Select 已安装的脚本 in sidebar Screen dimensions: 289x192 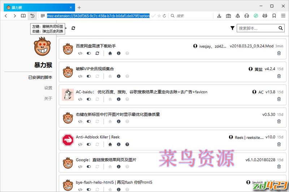click(40, 77)
